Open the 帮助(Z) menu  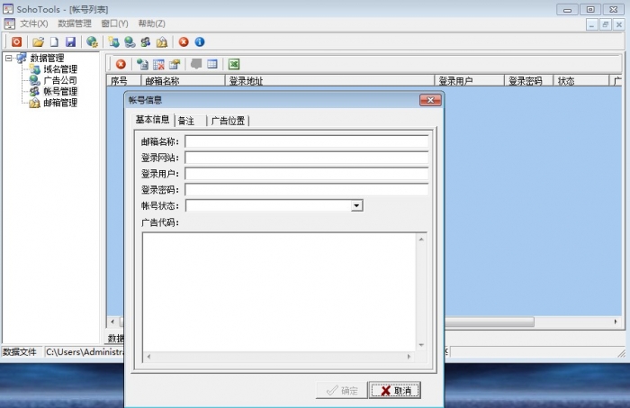click(x=151, y=23)
